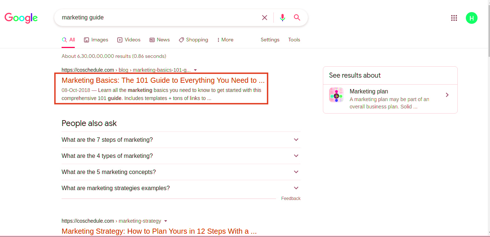Click the magnifier icon on the All tab
Screen dimensions: 490x237
tap(64, 40)
